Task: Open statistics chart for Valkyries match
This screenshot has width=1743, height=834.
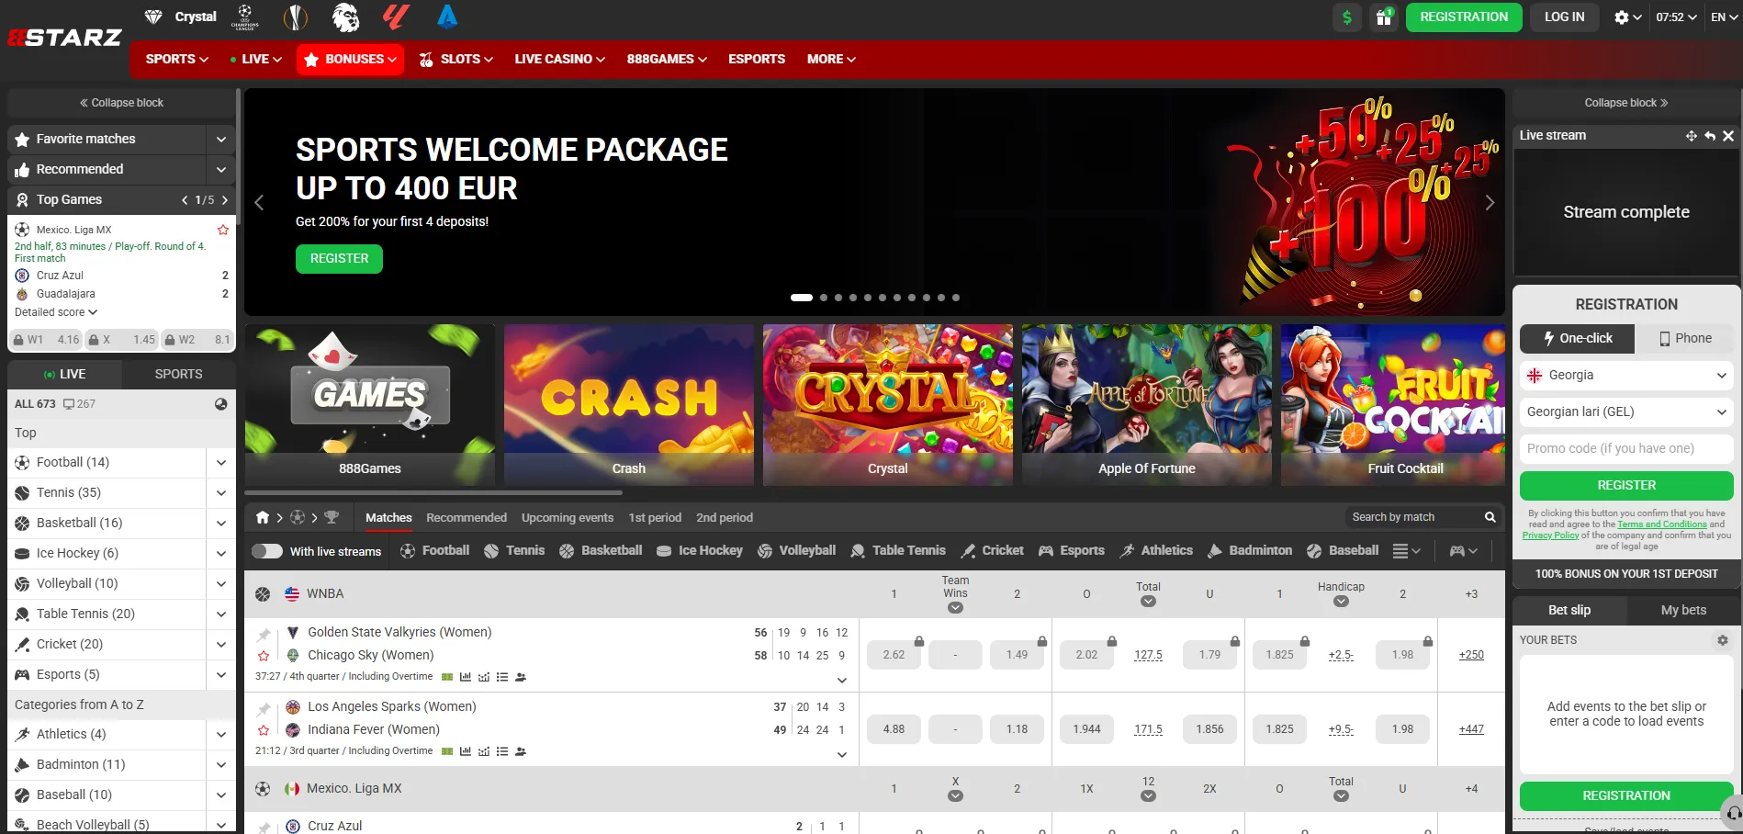Action: click(466, 677)
